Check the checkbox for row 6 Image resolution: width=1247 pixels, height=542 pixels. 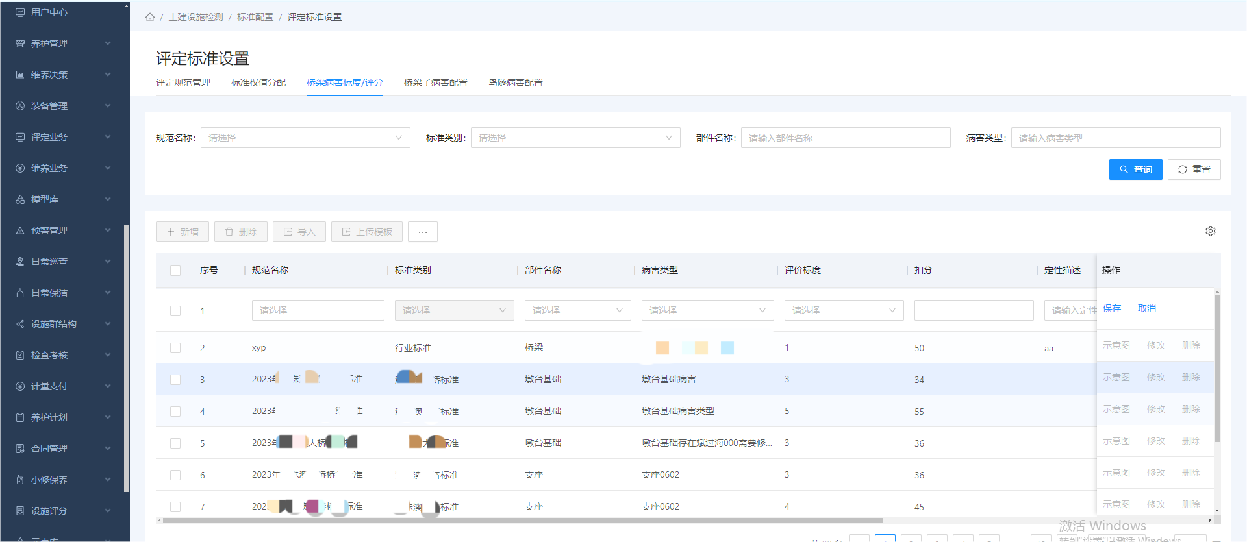click(175, 475)
